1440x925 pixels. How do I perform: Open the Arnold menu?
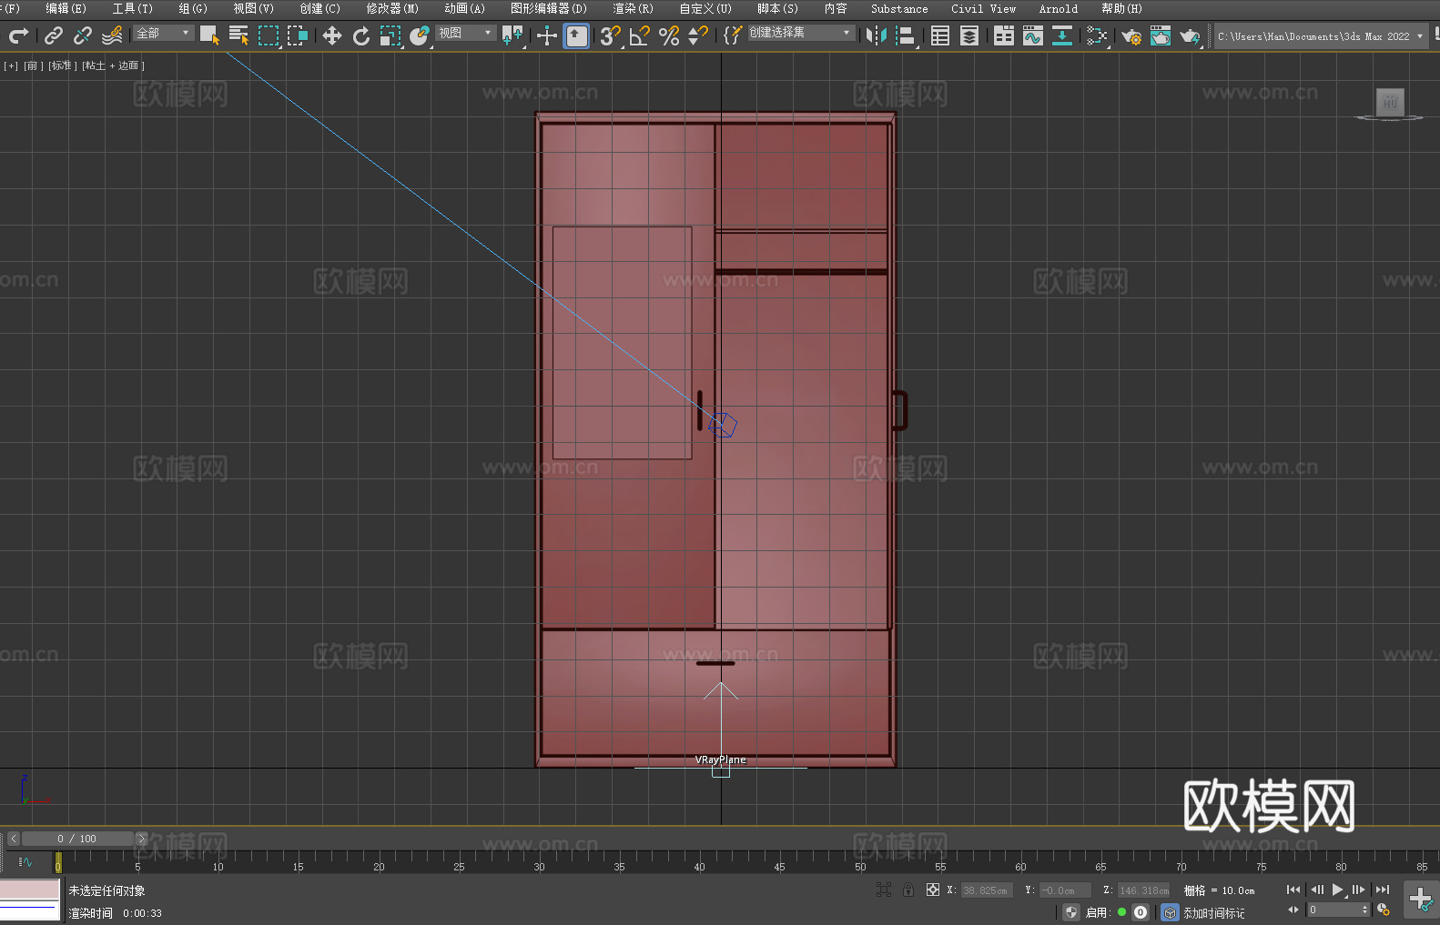(1058, 8)
